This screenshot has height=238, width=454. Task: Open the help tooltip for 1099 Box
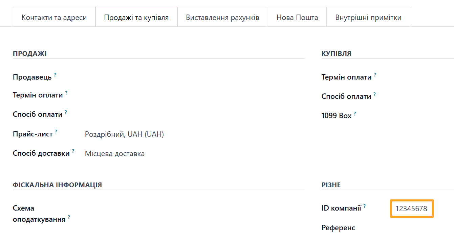tap(354, 113)
